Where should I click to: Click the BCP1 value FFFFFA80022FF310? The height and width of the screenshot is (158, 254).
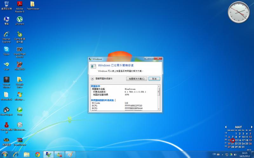[133, 106]
